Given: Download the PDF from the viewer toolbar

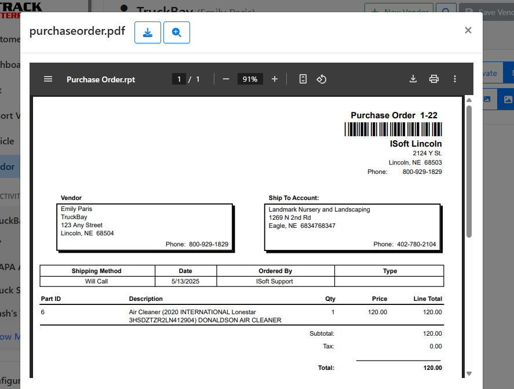Looking at the screenshot, I should click(x=413, y=79).
